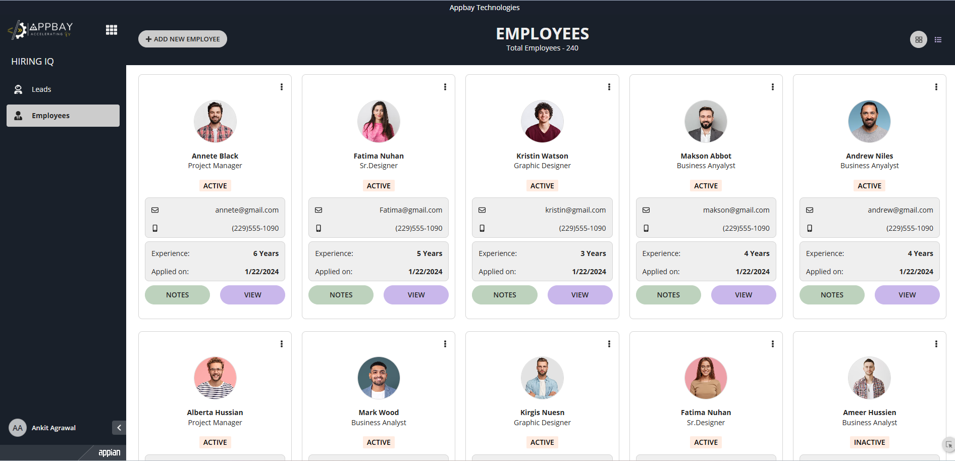Viewport: 955px width, 461px height.
Task: Open Ankit Agrawal user avatar
Action: [x=18, y=428]
